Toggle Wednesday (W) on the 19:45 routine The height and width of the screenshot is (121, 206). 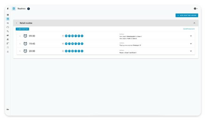point(73,44)
